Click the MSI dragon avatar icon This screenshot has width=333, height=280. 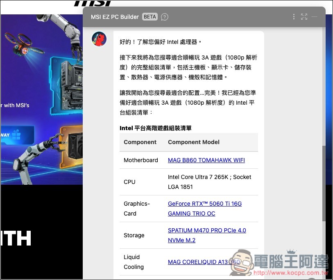point(99,39)
